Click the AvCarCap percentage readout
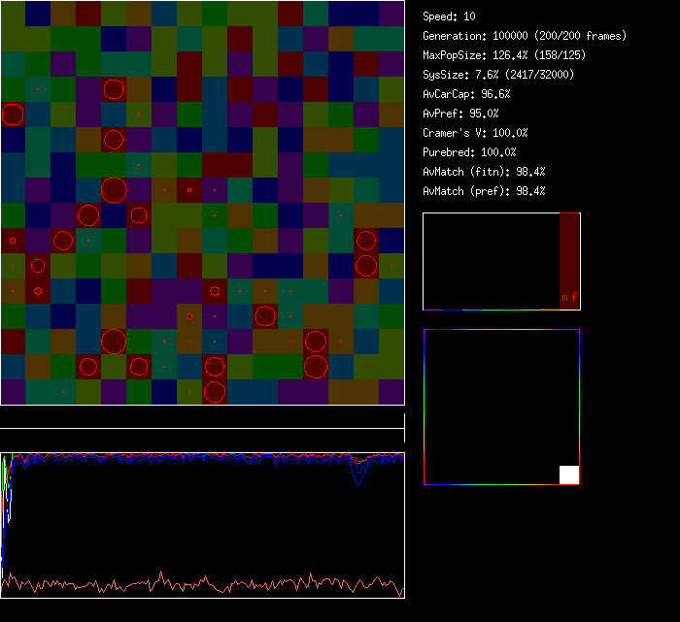Viewport: 680px width, 622px height. coord(466,94)
